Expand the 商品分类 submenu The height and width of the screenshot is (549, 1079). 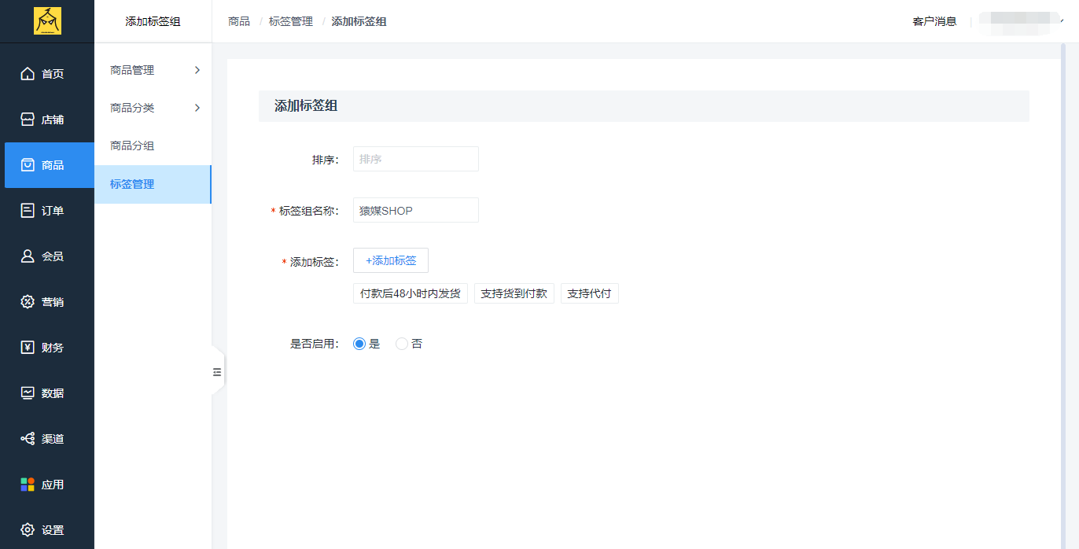click(152, 108)
